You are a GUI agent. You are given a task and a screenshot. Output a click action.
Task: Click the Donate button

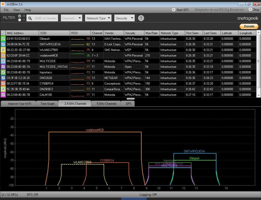tap(249, 26)
